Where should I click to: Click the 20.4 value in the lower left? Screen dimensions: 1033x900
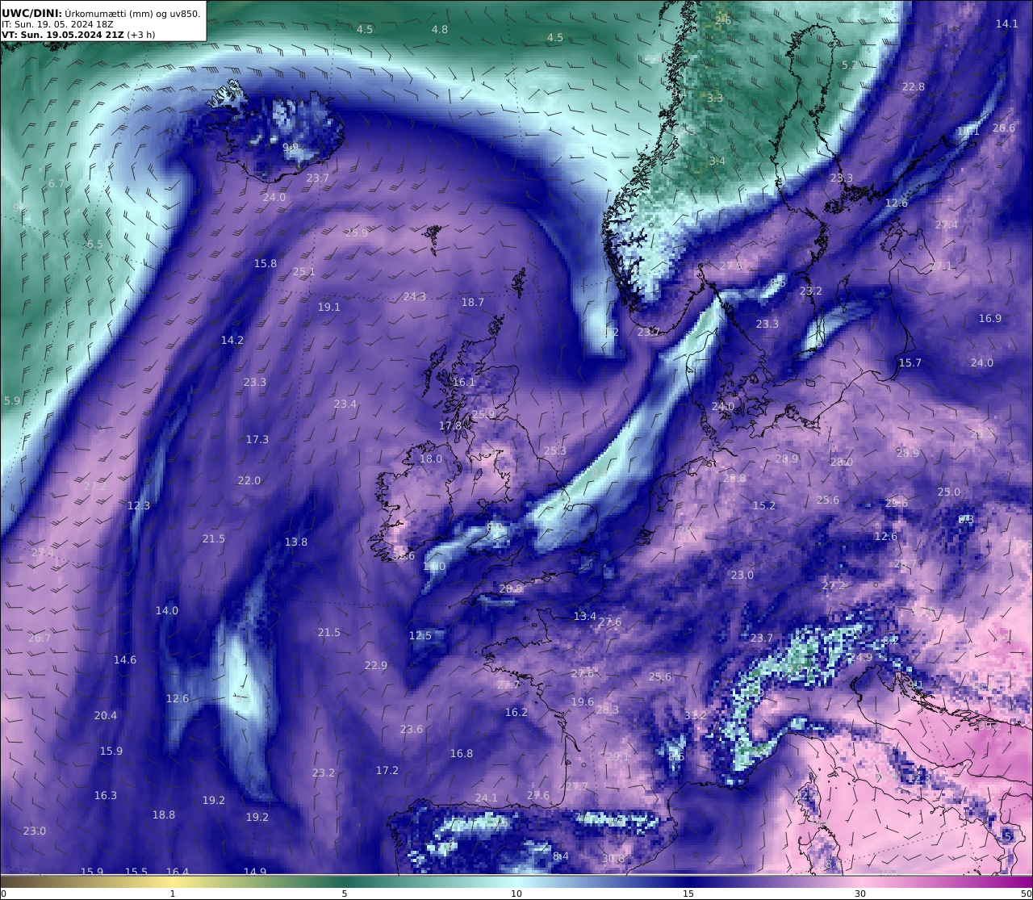coord(106,716)
